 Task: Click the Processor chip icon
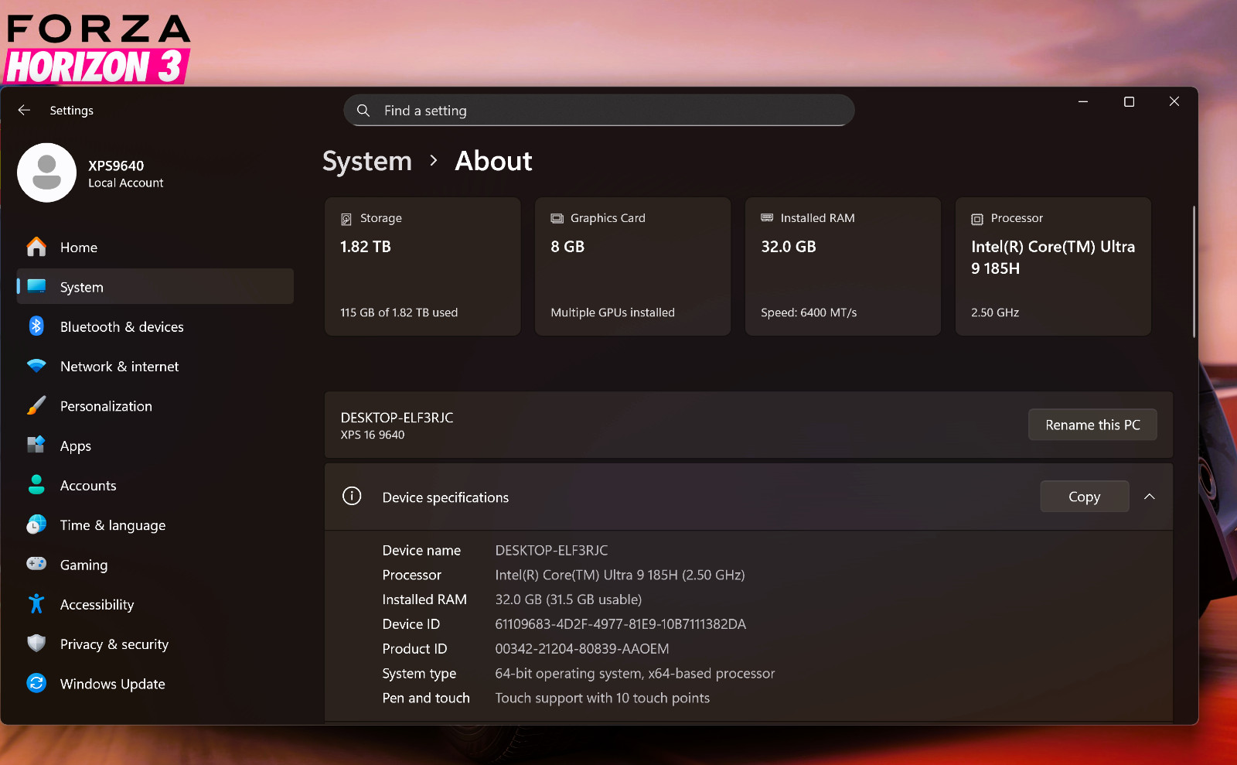click(x=977, y=219)
